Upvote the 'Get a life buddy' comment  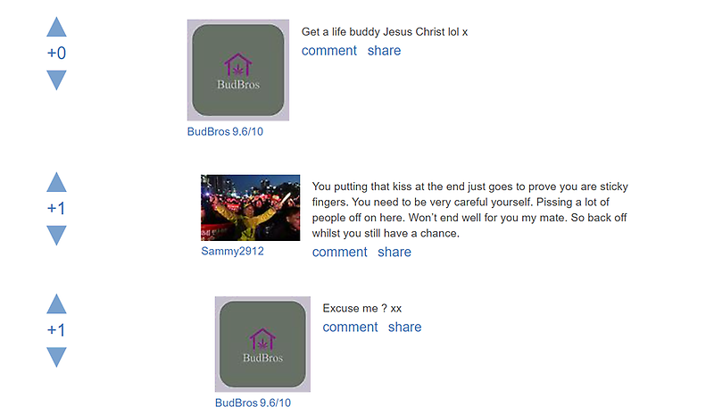click(x=56, y=27)
